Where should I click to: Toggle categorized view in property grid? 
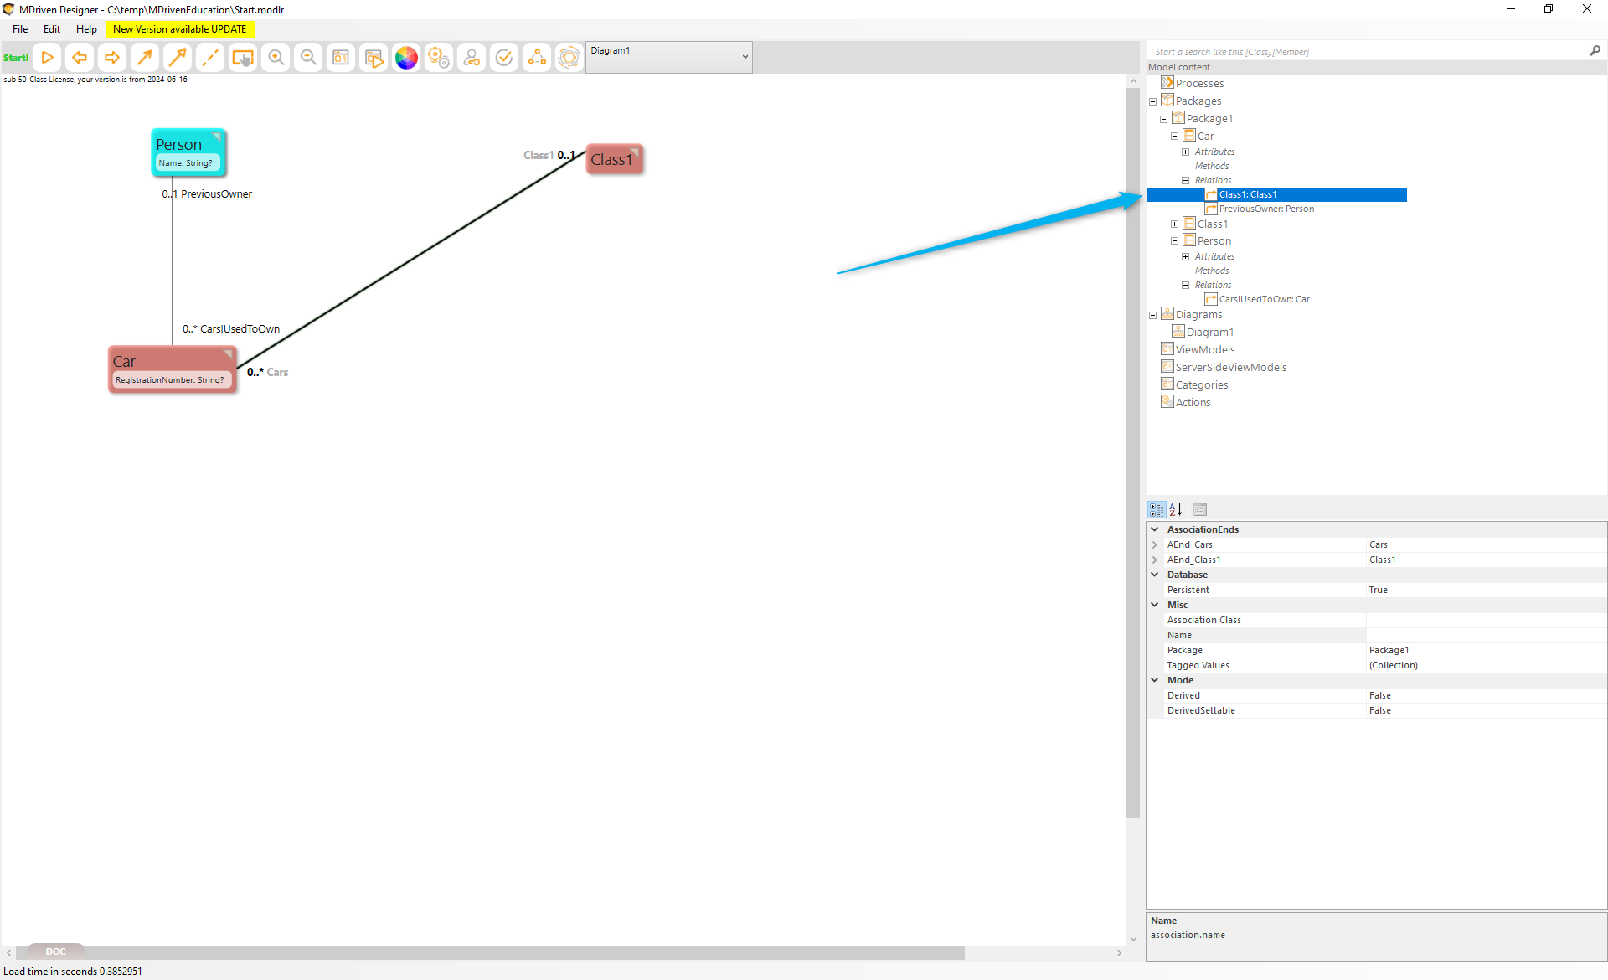(x=1157, y=509)
